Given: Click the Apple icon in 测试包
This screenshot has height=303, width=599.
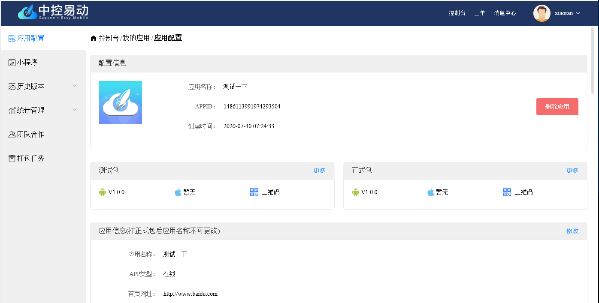Looking at the screenshot, I should (178, 192).
